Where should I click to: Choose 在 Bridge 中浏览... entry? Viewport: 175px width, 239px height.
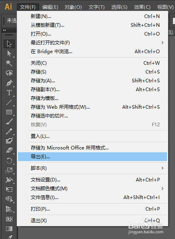[x=93, y=52]
